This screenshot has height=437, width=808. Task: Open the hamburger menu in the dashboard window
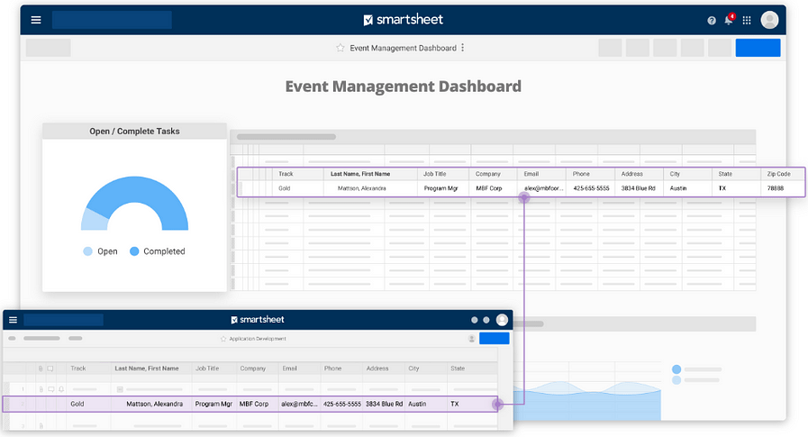(36, 20)
